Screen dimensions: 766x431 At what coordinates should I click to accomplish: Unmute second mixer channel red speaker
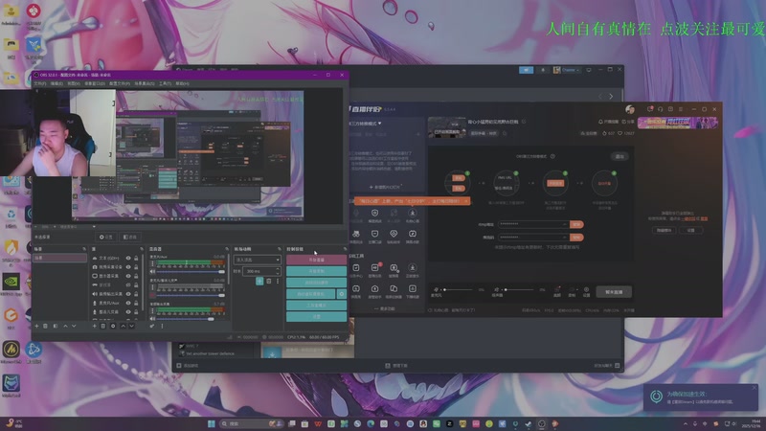pyautogui.click(x=152, y=295)
